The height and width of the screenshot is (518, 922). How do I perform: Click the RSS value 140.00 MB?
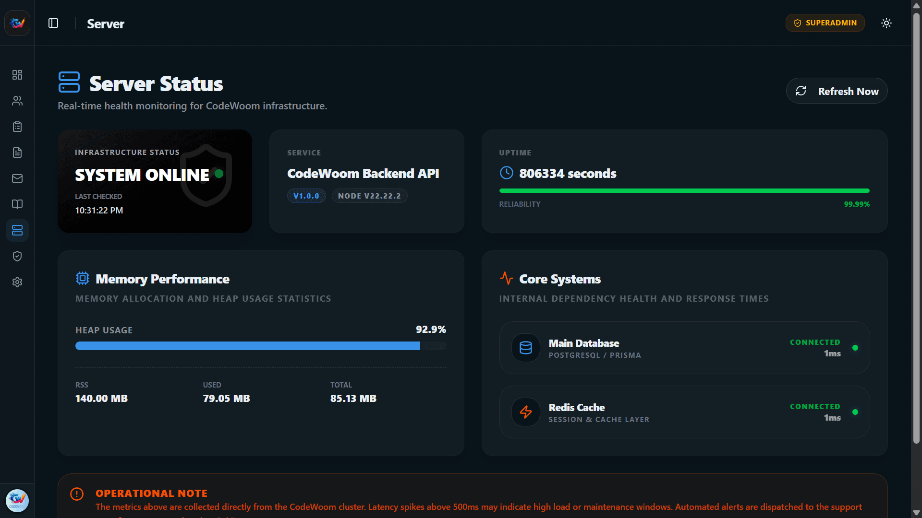click(101, 399)
